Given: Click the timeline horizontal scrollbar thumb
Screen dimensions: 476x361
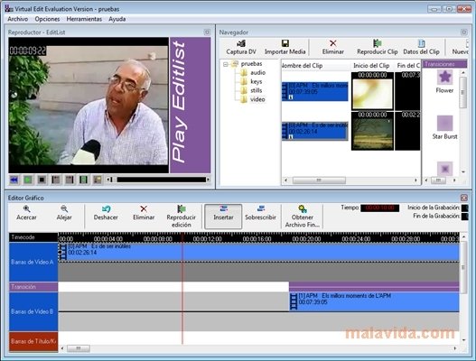Looking at the screenshot, I should tap(79, 348).
